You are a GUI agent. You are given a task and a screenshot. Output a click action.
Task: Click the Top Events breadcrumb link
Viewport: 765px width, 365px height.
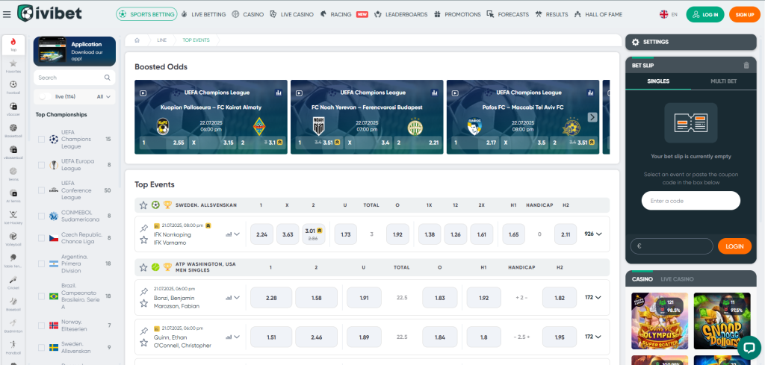click(x=196, y=40)
